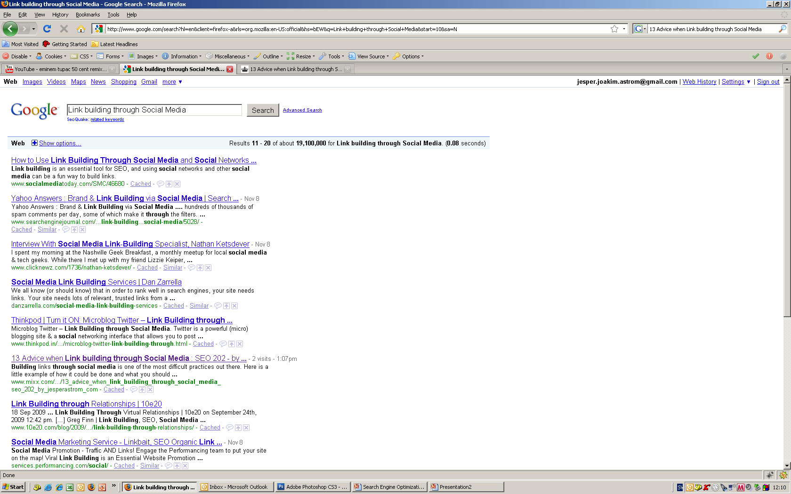Open the URL bar history dropdown arrow

pyautogui.click(x=624, y=29)
